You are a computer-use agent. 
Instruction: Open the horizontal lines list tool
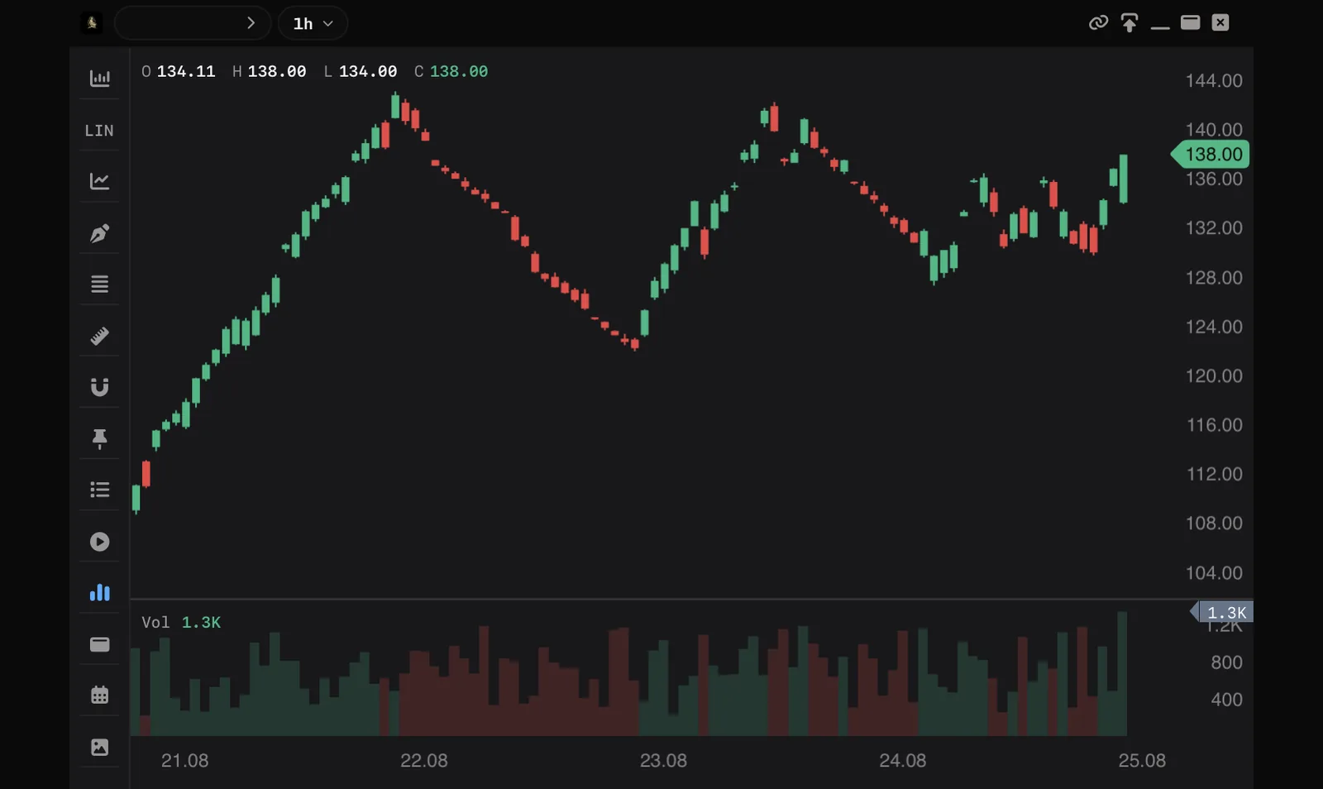pos(99,285)
